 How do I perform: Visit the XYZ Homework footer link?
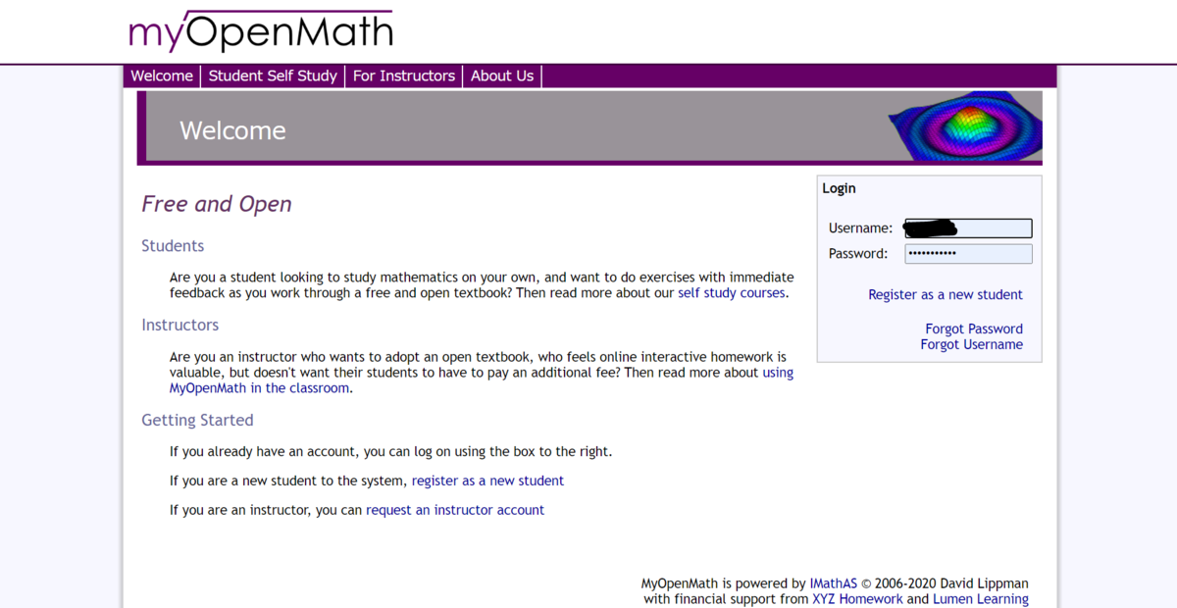(x=857, y=598)
